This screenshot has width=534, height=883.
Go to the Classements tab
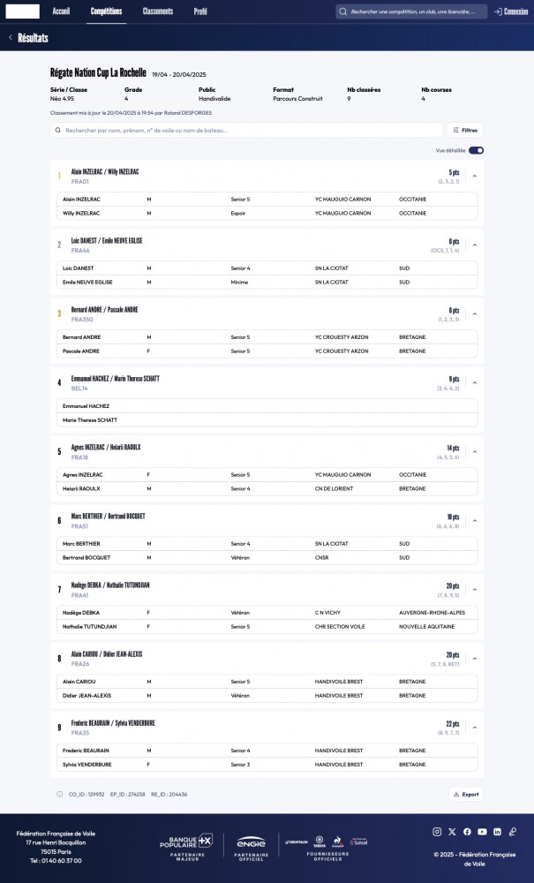pos(158,11)
